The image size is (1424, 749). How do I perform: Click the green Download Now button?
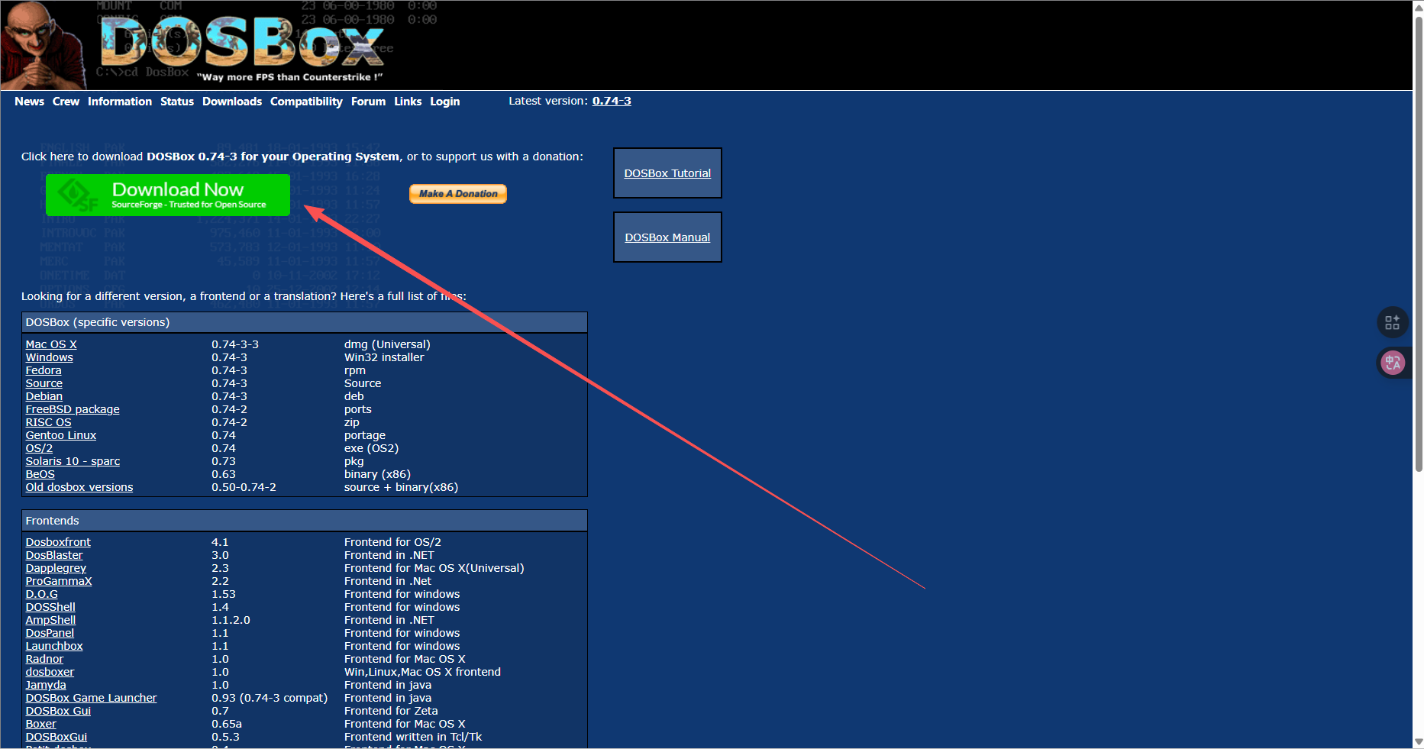[168, 195]
